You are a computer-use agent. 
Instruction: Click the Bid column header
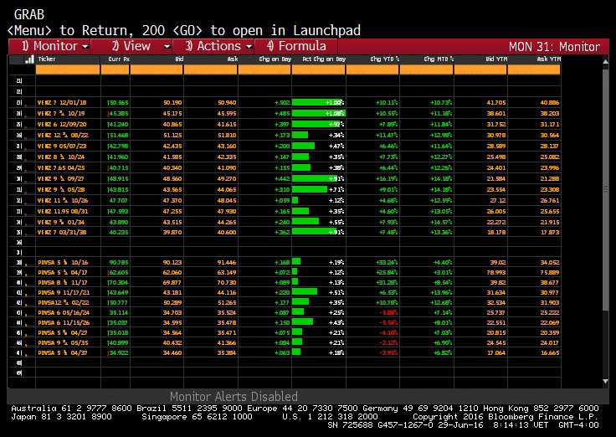(x=179, y=59)
